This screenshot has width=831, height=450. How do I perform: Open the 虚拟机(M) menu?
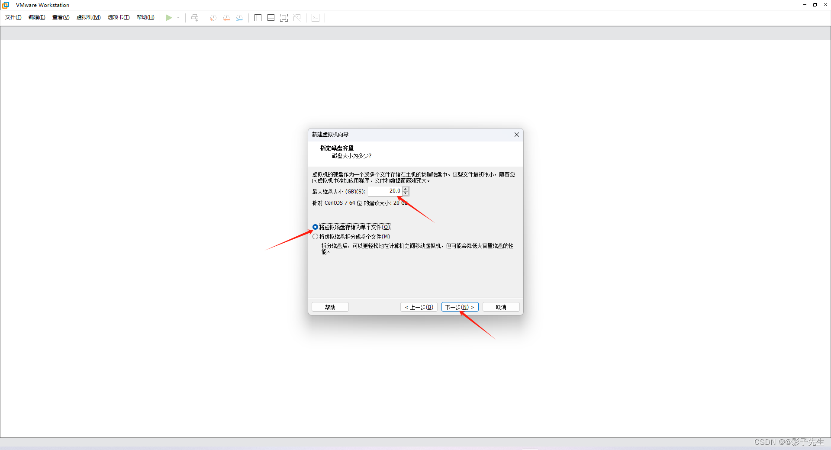(x=88, y=17)
